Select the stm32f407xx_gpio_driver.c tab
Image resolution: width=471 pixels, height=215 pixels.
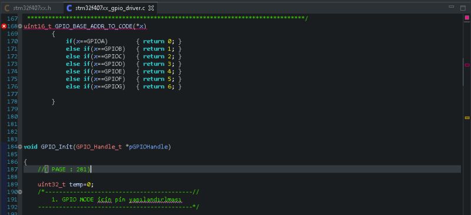[x=110, y=8]
